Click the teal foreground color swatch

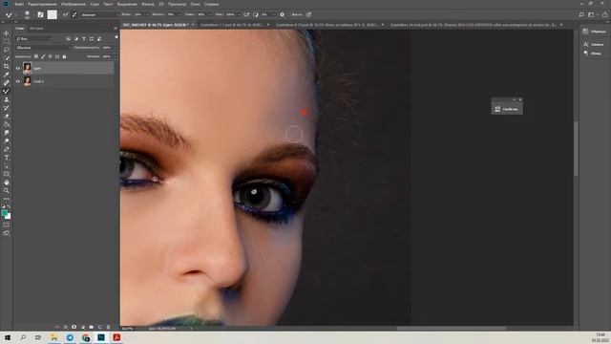[4, 212]
